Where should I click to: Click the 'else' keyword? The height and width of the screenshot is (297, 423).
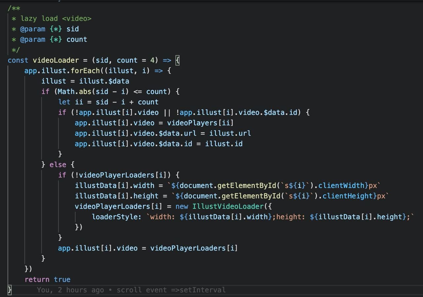58,165
